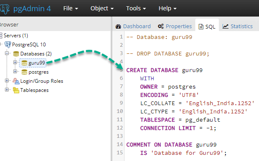The height and width of the screenshot is (161, 259).
Task: Expand the Login/Group Roles node
Action: point(7,80)
